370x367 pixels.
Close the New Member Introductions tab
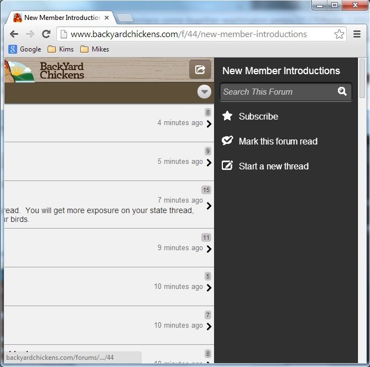107,18
